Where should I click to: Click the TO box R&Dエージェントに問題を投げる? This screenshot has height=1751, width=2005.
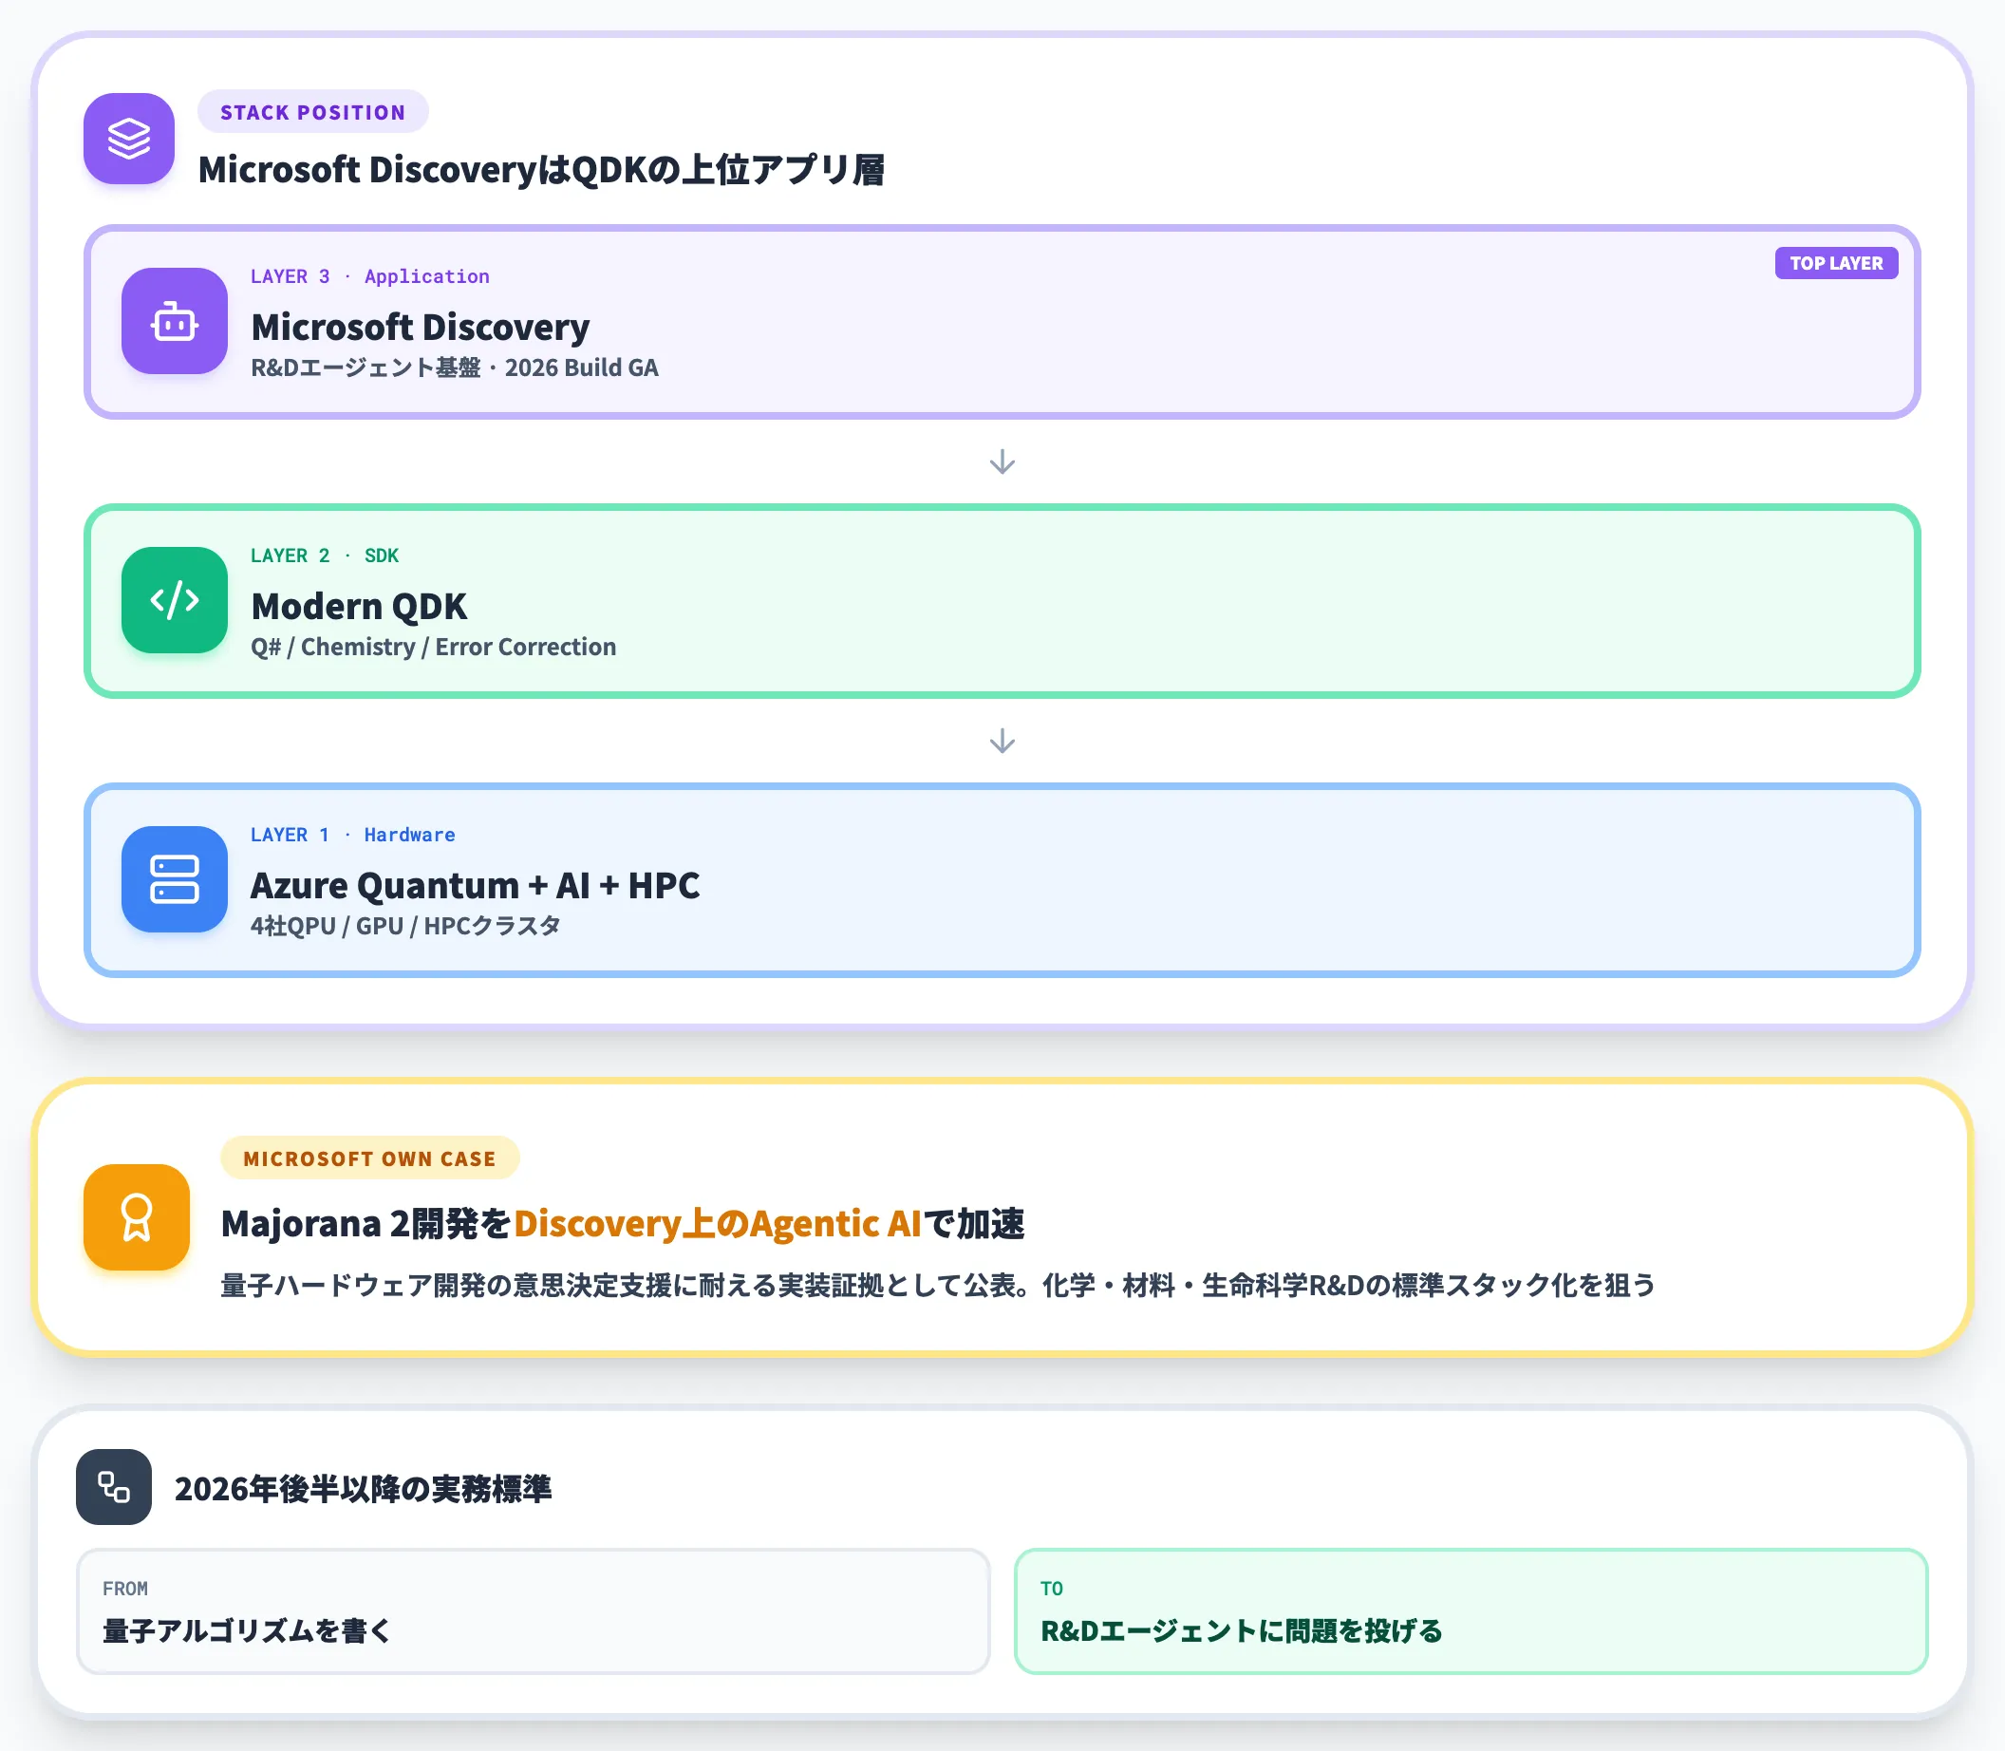click(x=1471, y=1611)
